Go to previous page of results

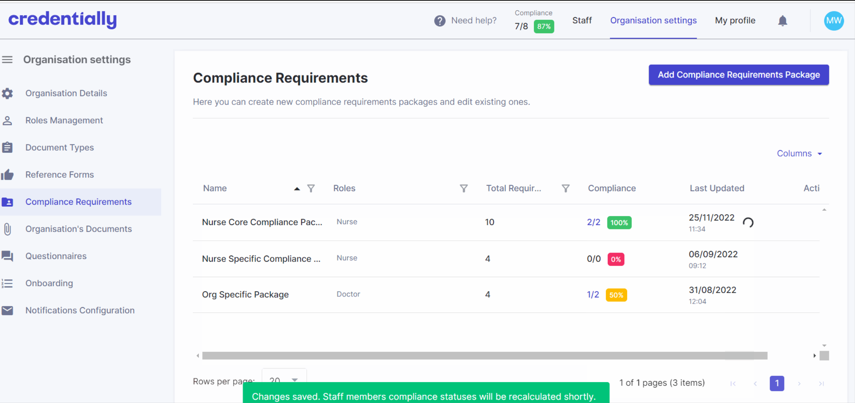click(755, 384)
